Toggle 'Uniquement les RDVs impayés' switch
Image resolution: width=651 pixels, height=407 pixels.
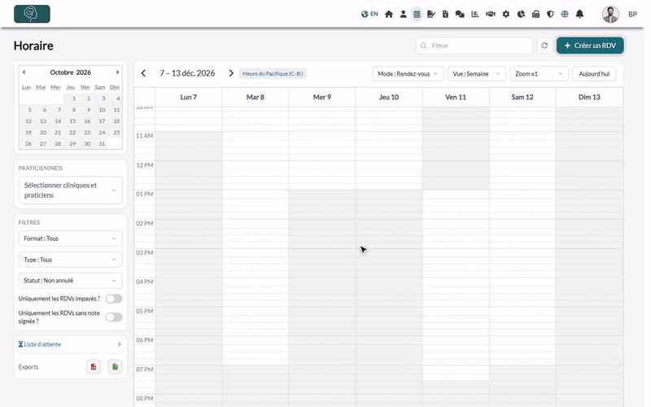tap(114, 299)
